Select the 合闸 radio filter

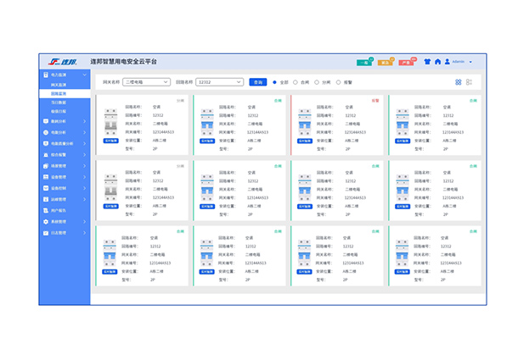(x=295, y=82)
